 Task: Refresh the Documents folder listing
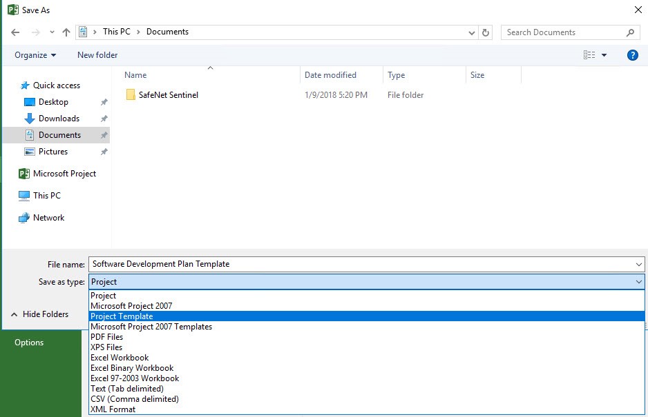click(x=486, y=32)
